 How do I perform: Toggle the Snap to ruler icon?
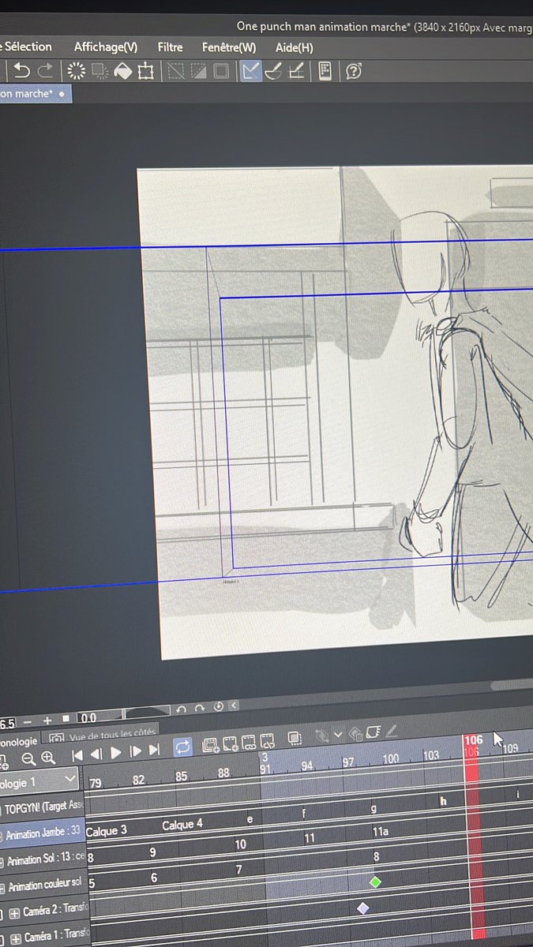pyautogui.click(x=251, y=72)
